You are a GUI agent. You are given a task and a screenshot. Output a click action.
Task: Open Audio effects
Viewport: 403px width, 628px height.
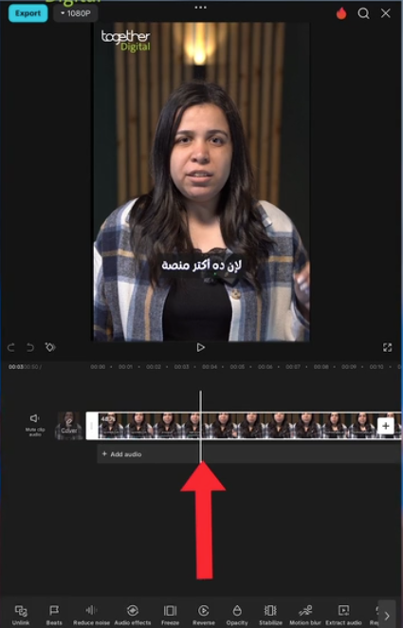pos(133,615)
